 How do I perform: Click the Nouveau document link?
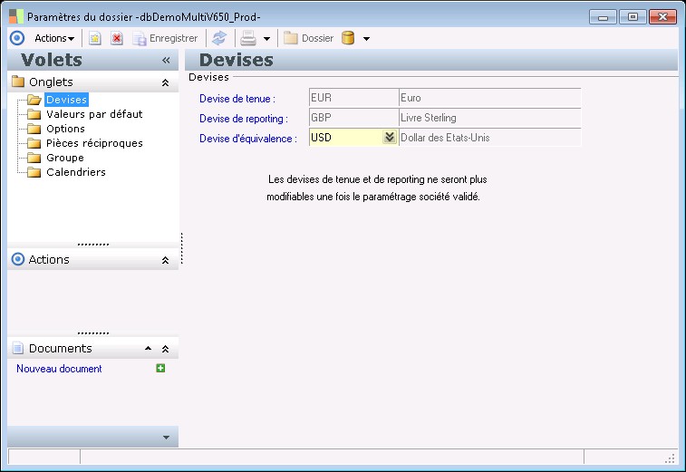pyautogui.click(x=59, y=369)
